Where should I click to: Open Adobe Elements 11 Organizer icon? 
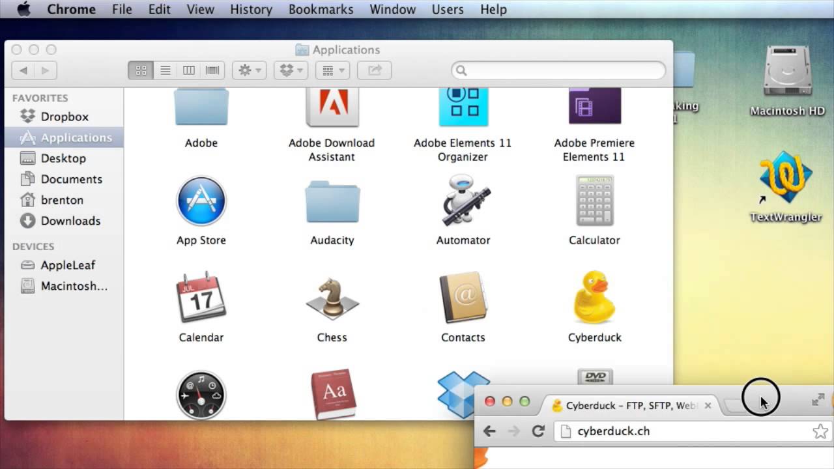tap(463, 108)
